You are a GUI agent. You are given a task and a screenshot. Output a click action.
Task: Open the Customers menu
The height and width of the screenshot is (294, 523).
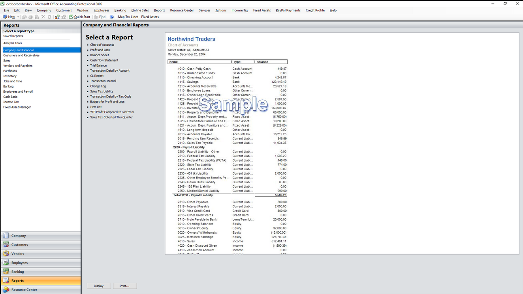(64, 10)
